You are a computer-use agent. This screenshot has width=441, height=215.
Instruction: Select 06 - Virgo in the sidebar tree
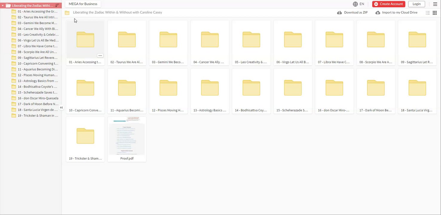click(x=34, y=40)
